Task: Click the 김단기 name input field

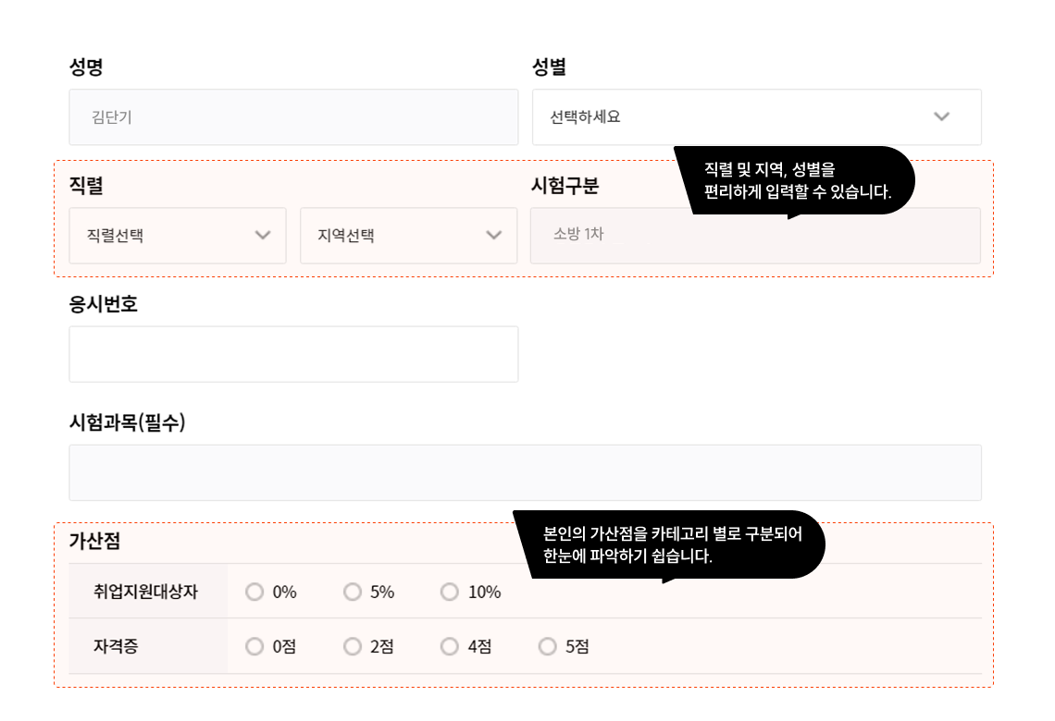Action: [293, 116]
